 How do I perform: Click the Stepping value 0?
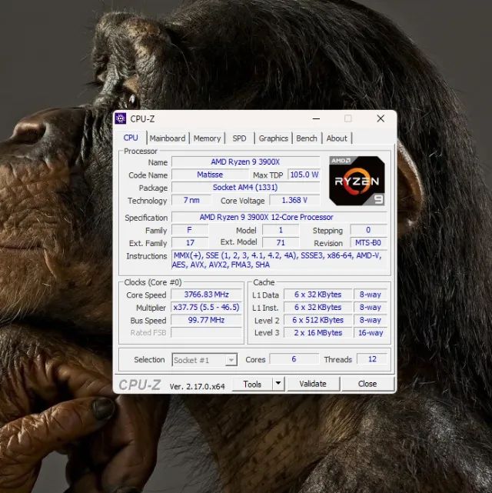(368, 230)
